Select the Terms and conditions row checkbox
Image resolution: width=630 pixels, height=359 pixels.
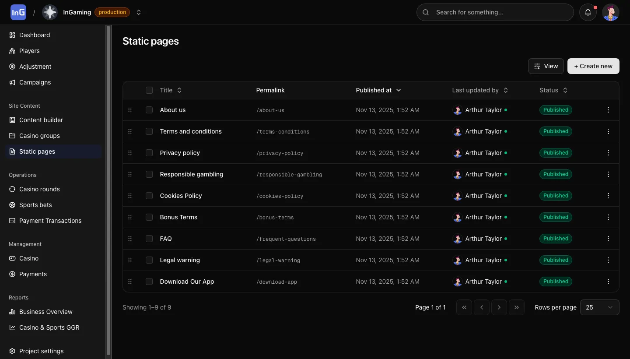(149, 131)
